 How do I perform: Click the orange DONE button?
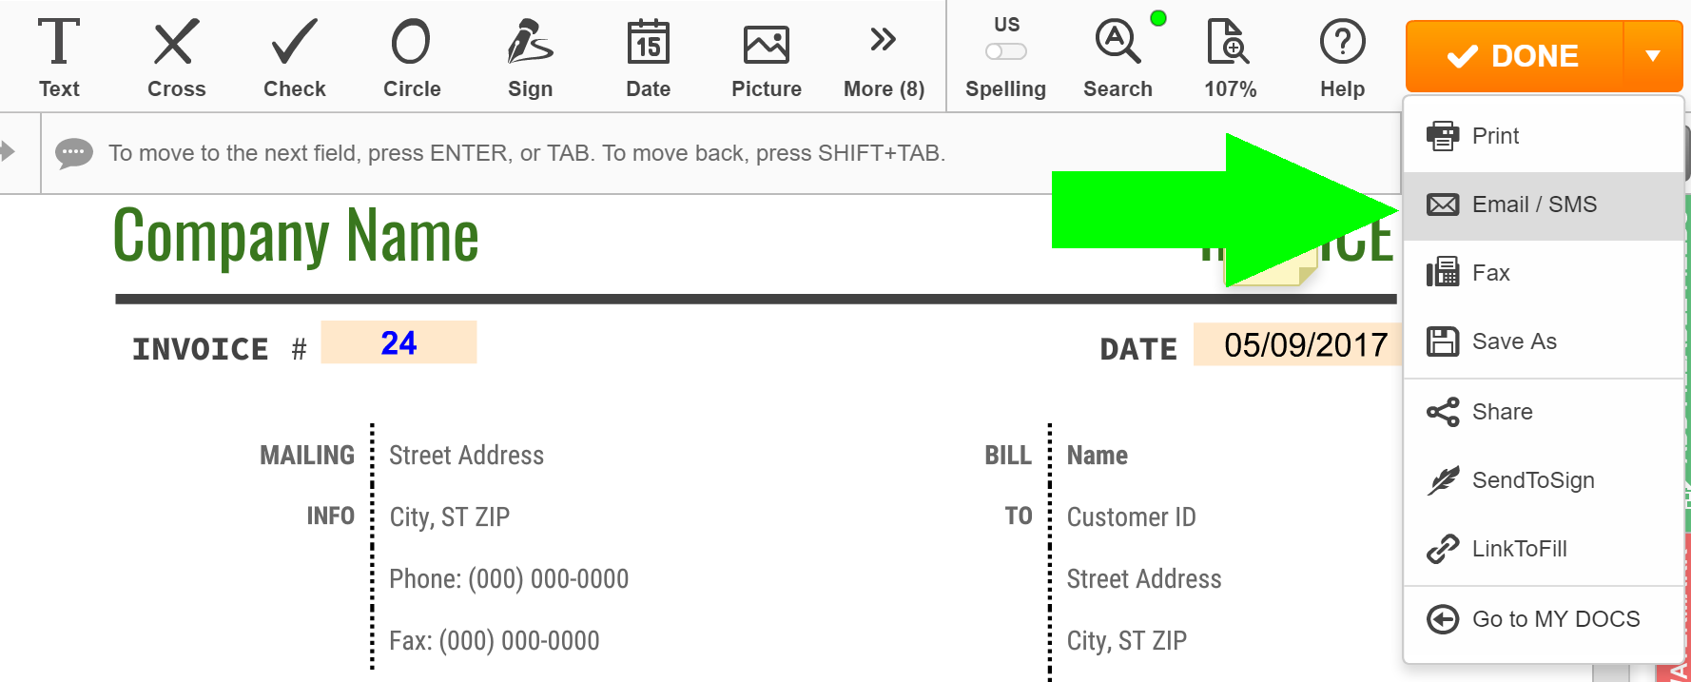(1514, 56)
